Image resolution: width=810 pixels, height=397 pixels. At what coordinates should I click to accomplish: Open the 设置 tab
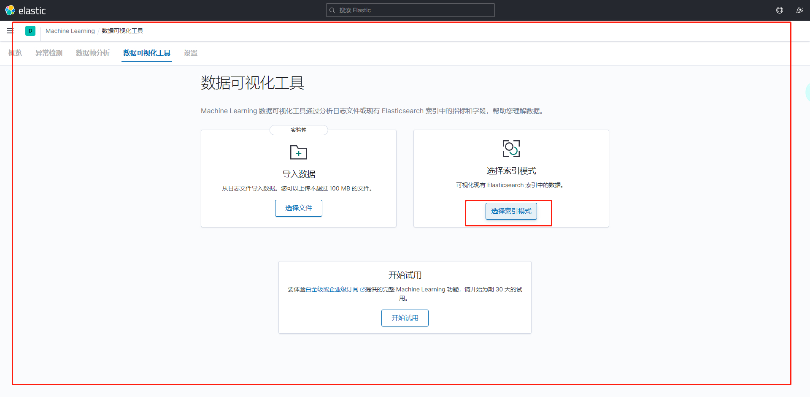(191, 53)
